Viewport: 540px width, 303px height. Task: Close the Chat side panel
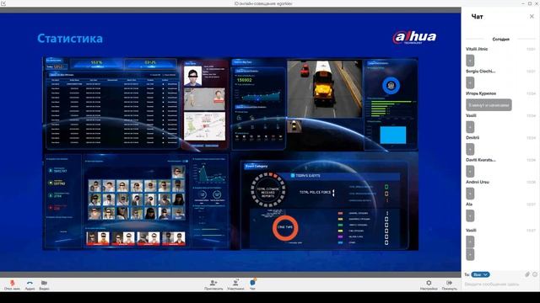[532, 16]
